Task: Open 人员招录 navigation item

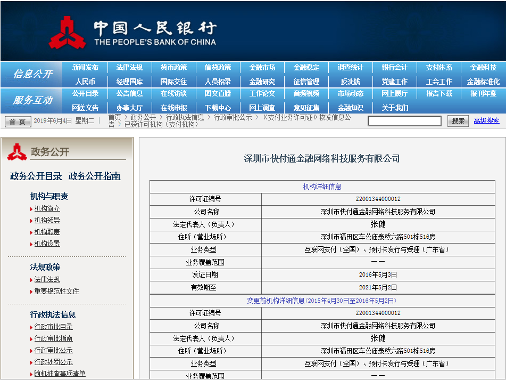Action: (218, 82)
